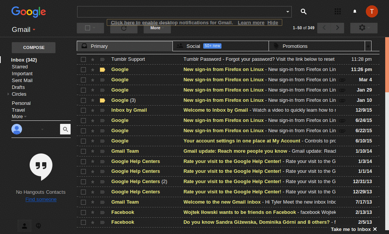Check the Gmail Team 7/17/13 email checkbox
Screen dimensions: 389x234
[83, 202]
